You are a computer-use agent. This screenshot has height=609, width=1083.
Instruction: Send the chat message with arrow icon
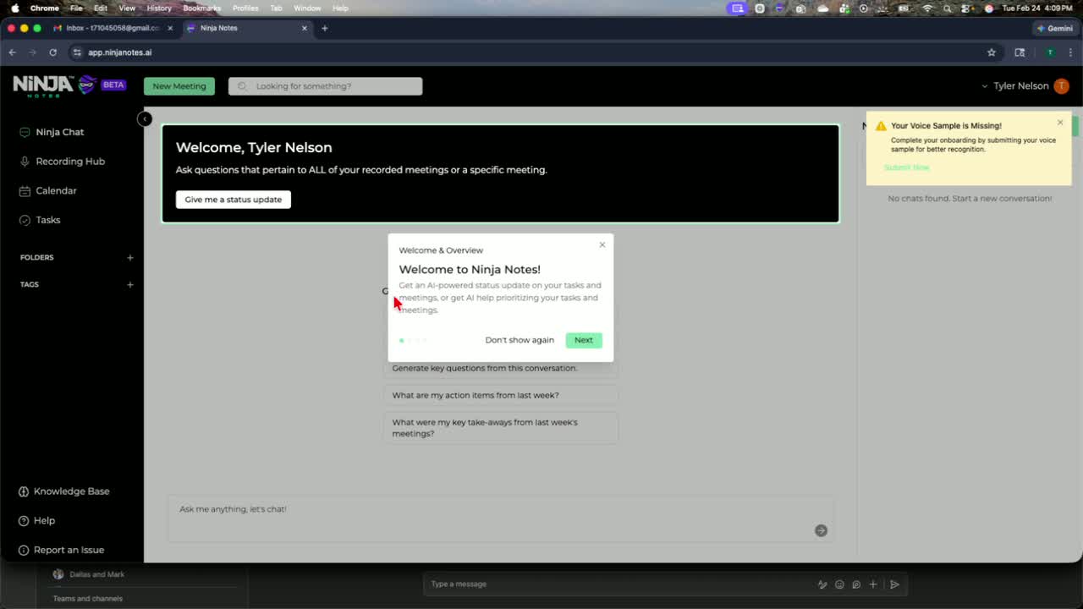pyautogui.click(x=821, y=530)
